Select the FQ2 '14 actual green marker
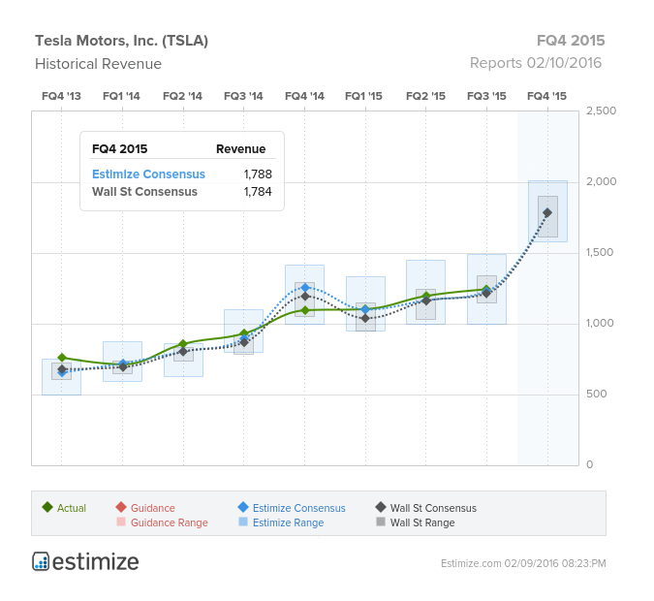The image size is (654, 601). click(x=183, y=344)
